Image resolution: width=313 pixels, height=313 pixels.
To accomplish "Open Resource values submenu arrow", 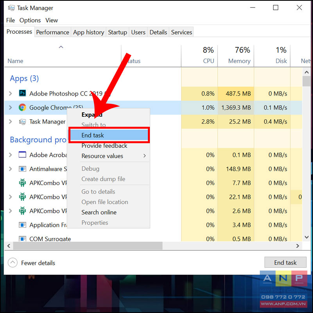I will click(x=144, y=156).
